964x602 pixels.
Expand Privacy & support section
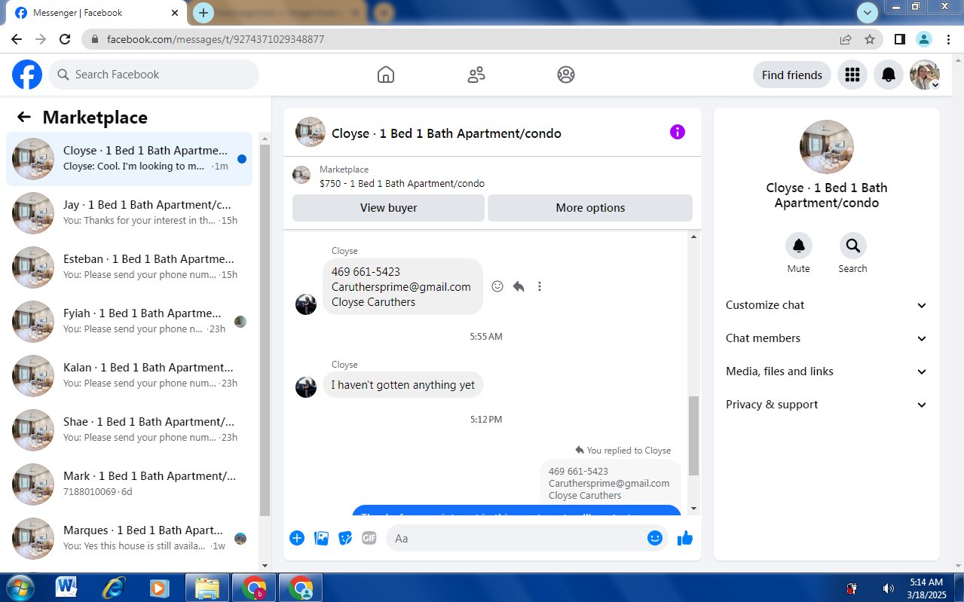(x=827, y=405)
